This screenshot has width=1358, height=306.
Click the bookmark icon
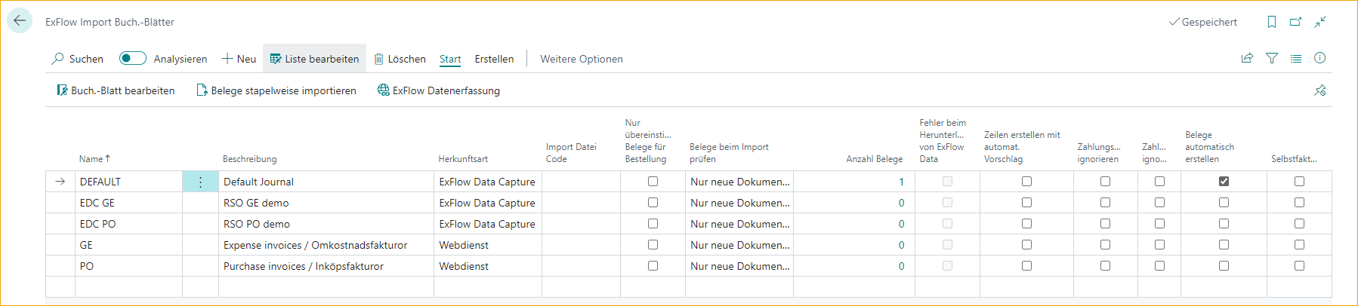pos(1272,22)
